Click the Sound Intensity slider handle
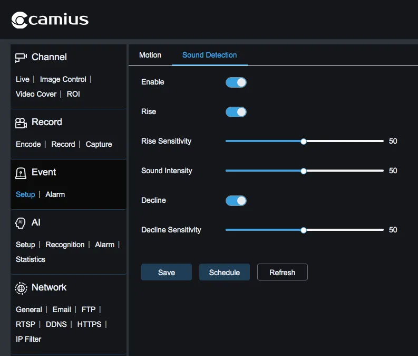The width and height of the screenshot is (418, 356). point(304,171)
